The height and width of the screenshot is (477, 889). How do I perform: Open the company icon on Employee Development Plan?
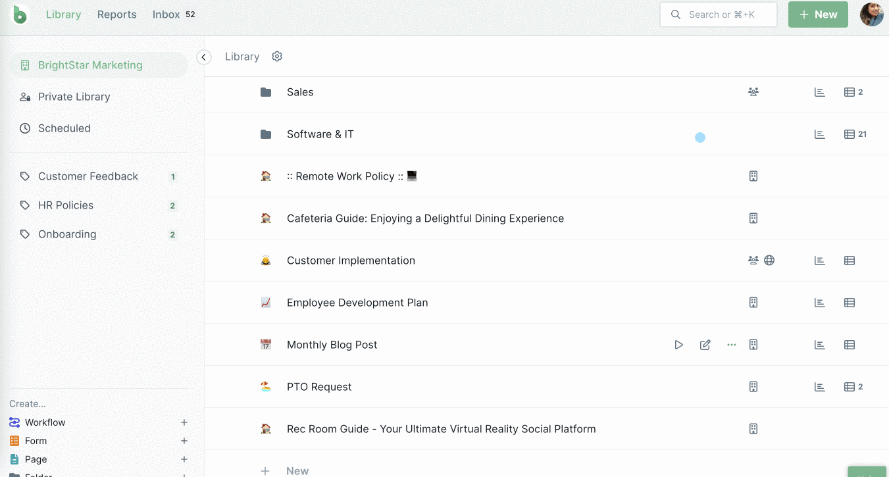click(753, 302)
